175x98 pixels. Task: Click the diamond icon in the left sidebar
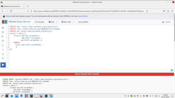[x=3, y=41]
